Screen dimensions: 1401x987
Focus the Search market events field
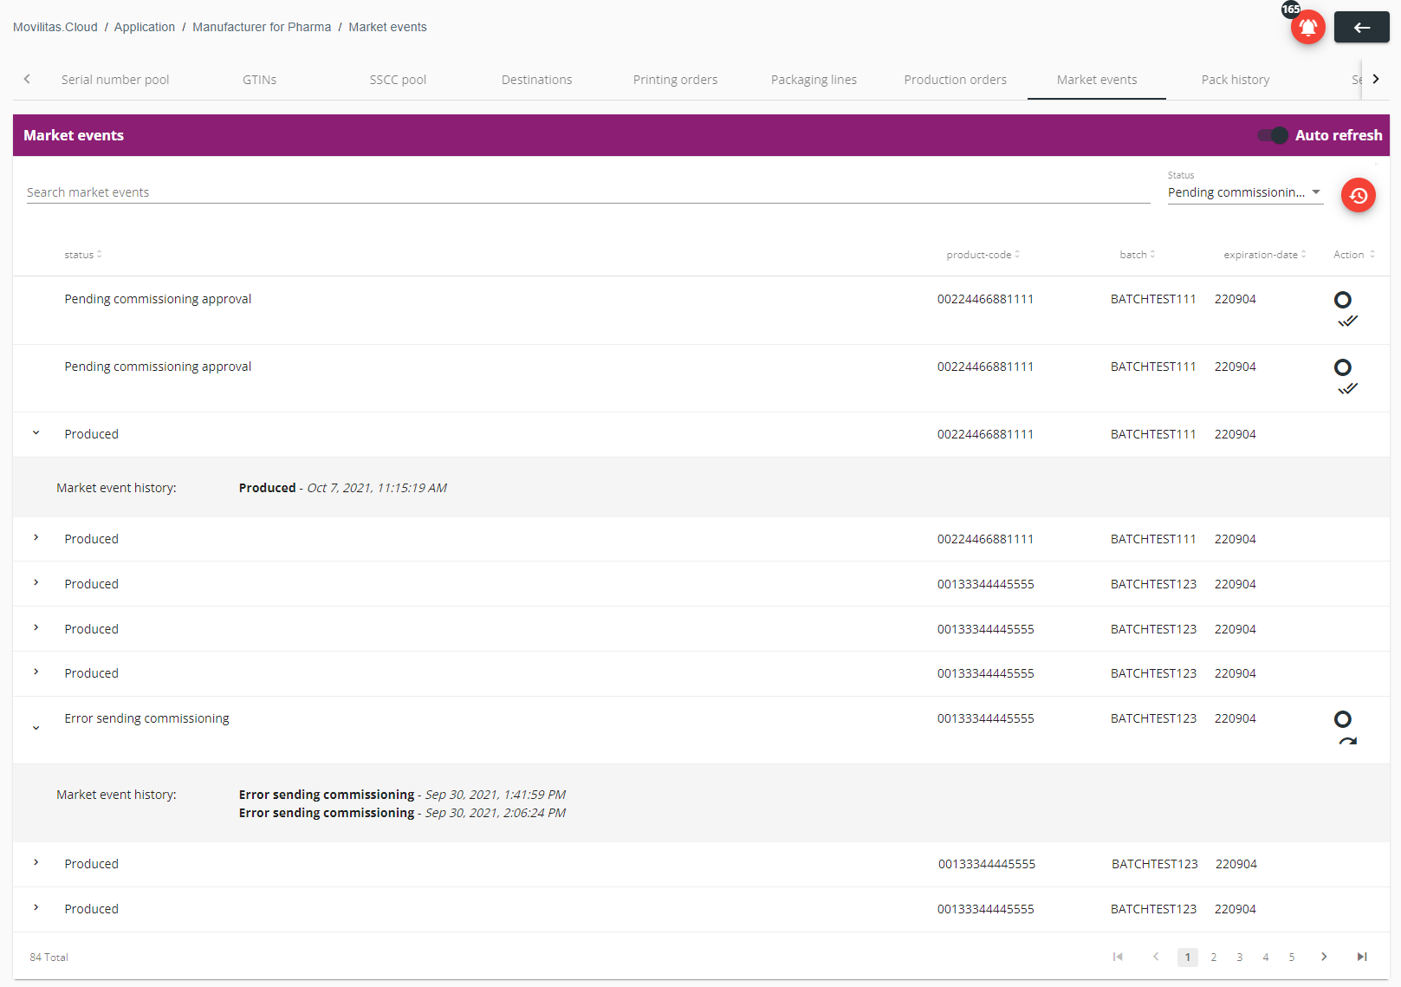588,192
